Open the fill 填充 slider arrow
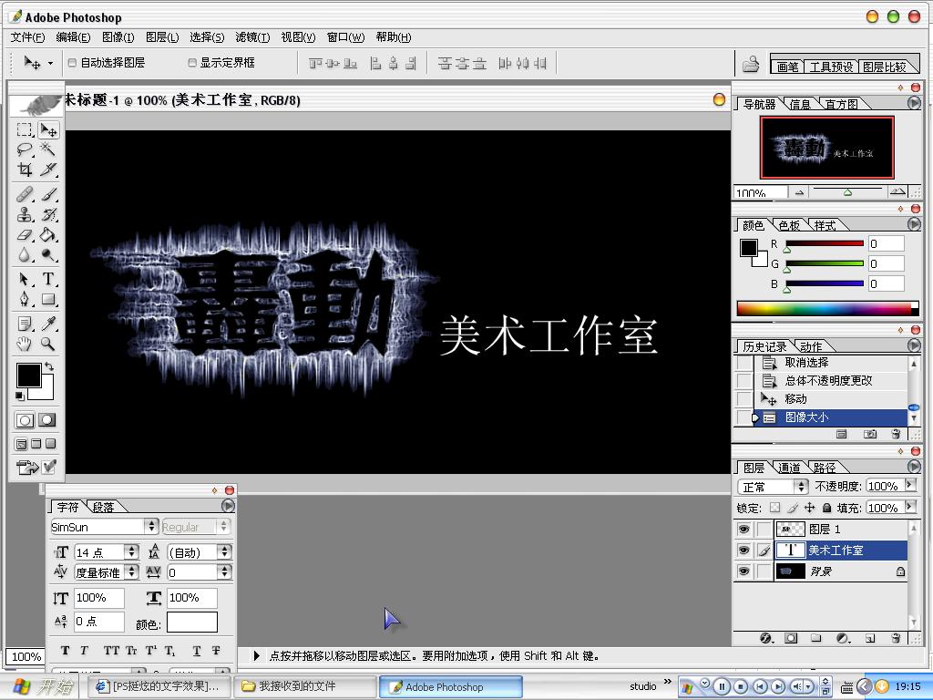 [x=909, y=507]
